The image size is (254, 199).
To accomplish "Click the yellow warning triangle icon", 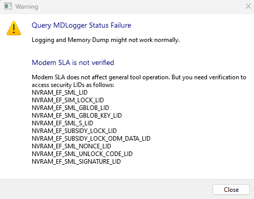I will click(14, 28).
